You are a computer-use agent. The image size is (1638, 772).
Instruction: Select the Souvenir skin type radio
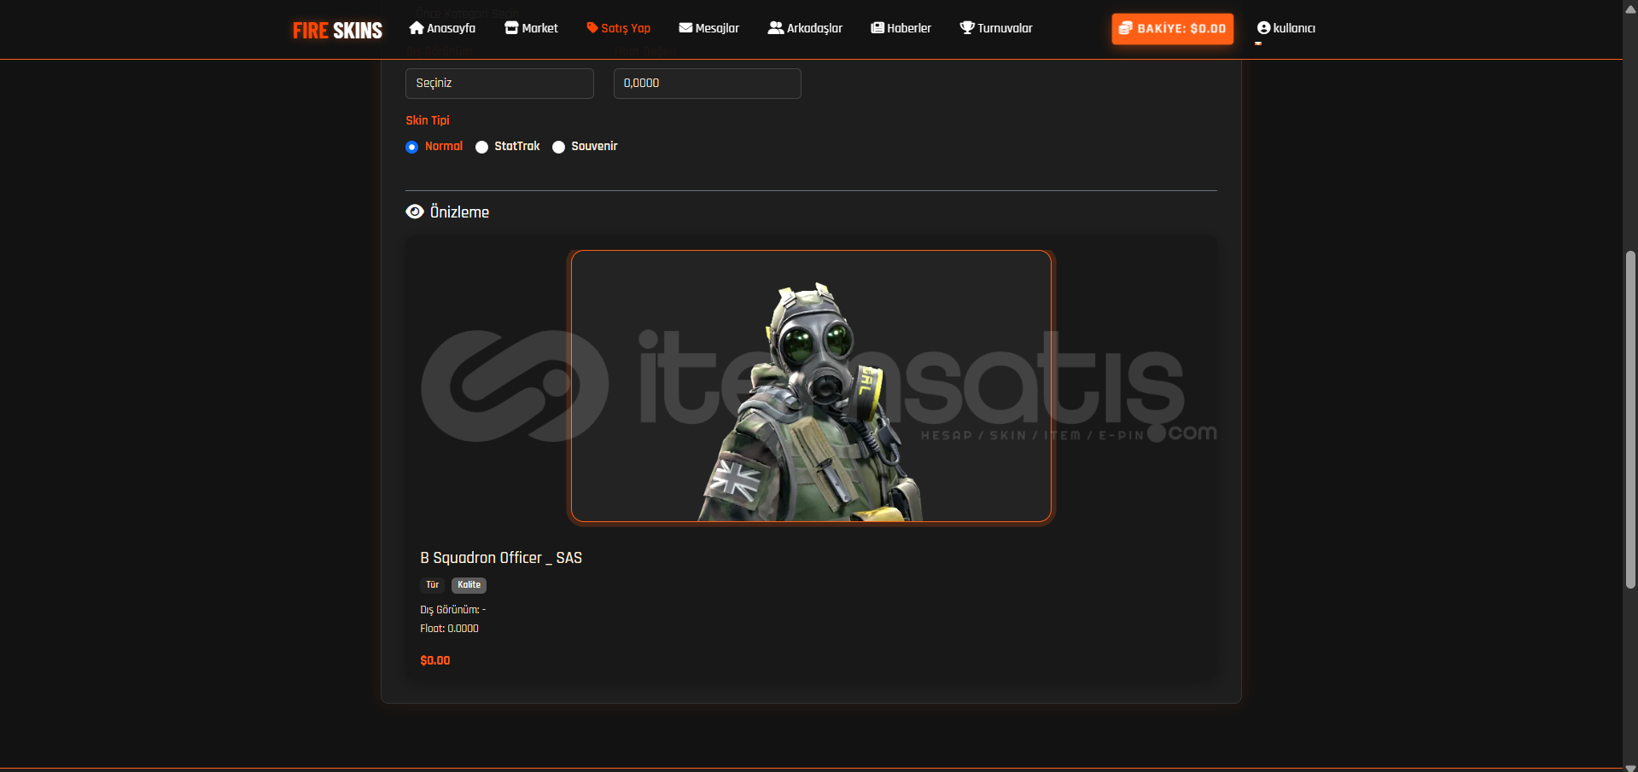coord(558,147)
